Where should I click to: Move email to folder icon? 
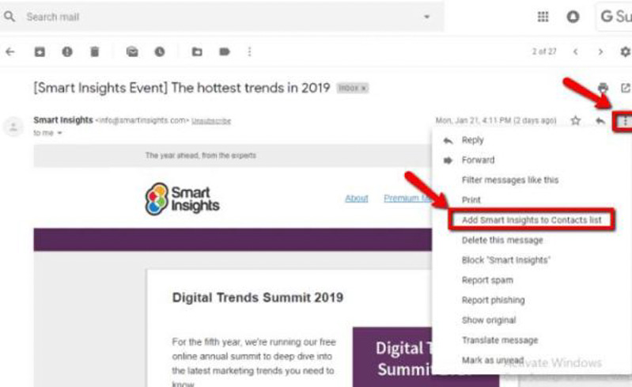(x=197, y=51)
